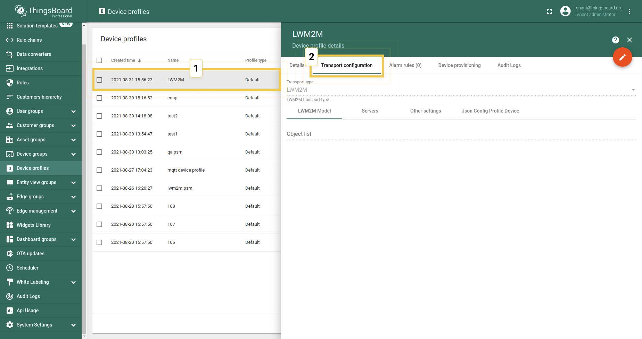Viewport: 642px width, 339px height.
Task: Check the lwm2m psm row checkbox
Action: pos(99,188)
